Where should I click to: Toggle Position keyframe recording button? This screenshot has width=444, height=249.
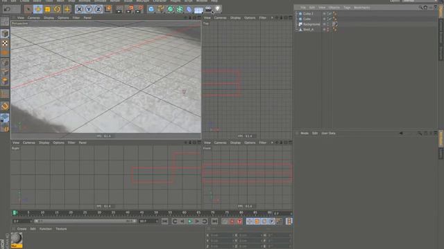(250, 221)
